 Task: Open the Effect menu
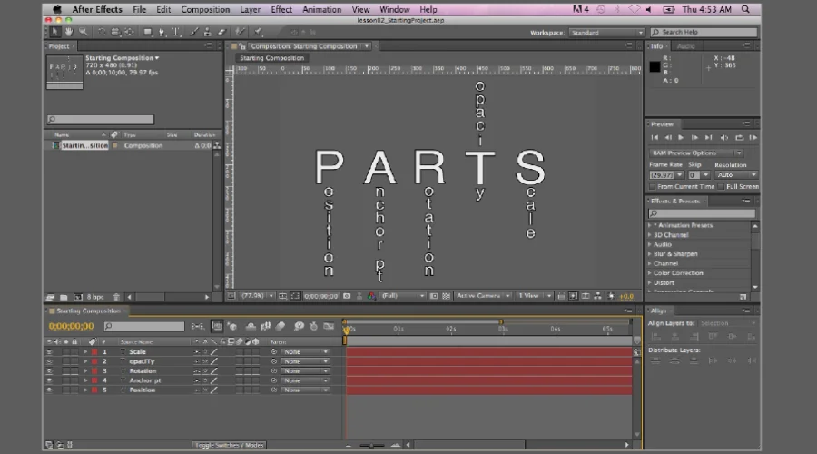[281, 9]
